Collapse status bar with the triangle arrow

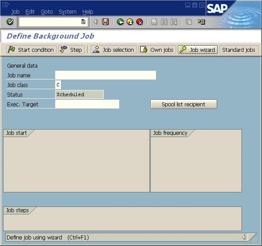(x=244, y=237)
